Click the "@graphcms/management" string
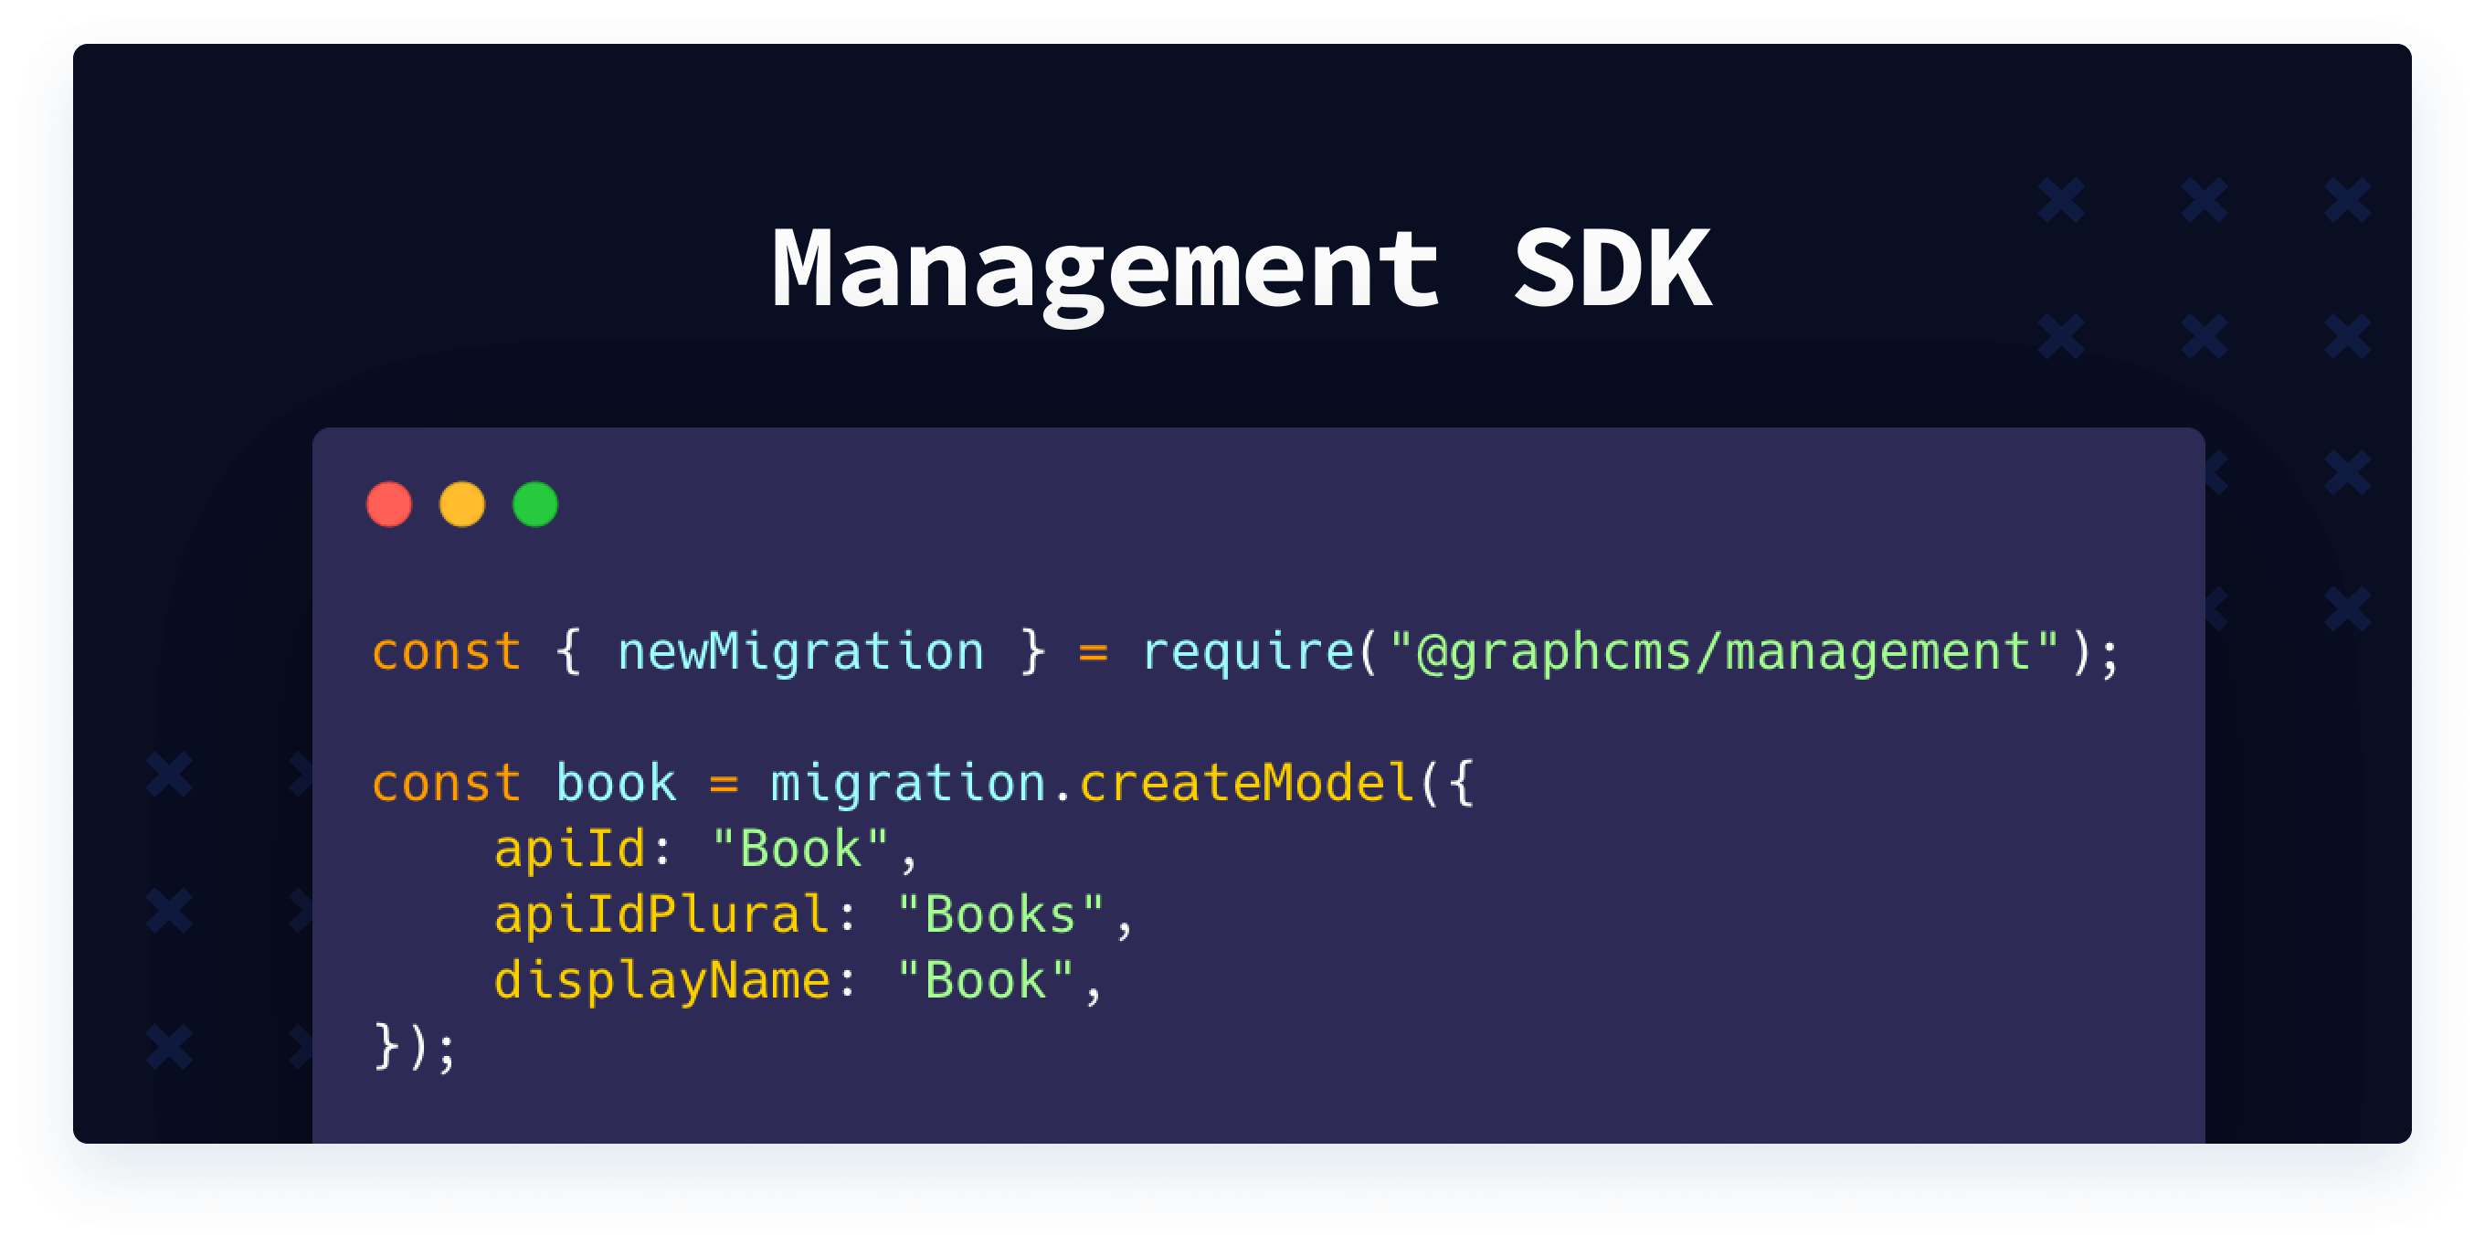The height and width of the screenshot is (1246, 2485). (x=1725, y=654)
